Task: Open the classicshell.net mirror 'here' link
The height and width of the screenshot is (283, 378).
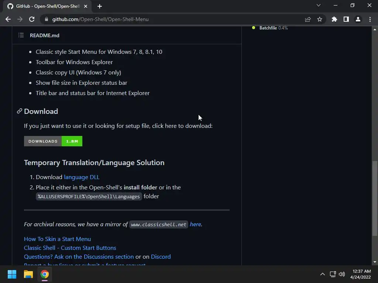Action: pos(196,224)
